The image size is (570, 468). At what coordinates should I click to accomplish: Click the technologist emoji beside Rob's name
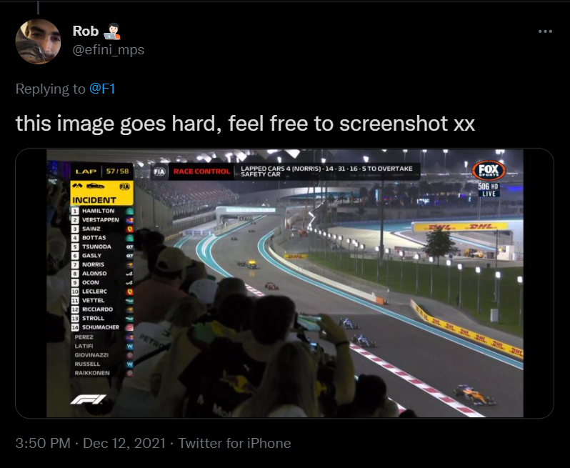tap(112, 31)
